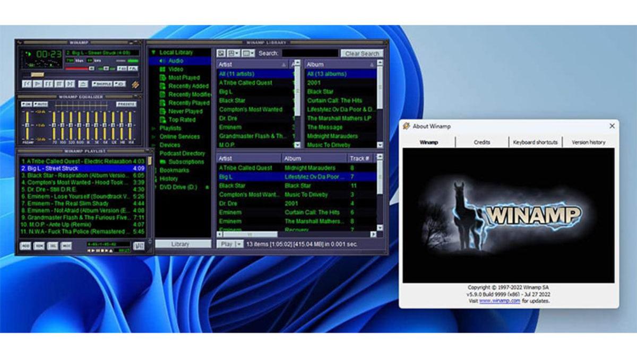Toggle the equalizer ON switch

[x=27, y=104]
